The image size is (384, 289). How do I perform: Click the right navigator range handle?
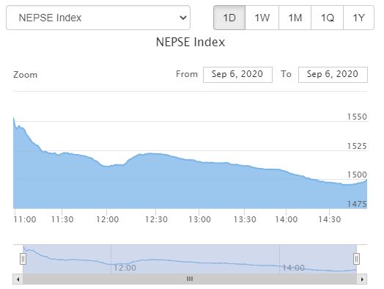pos(356,259)
